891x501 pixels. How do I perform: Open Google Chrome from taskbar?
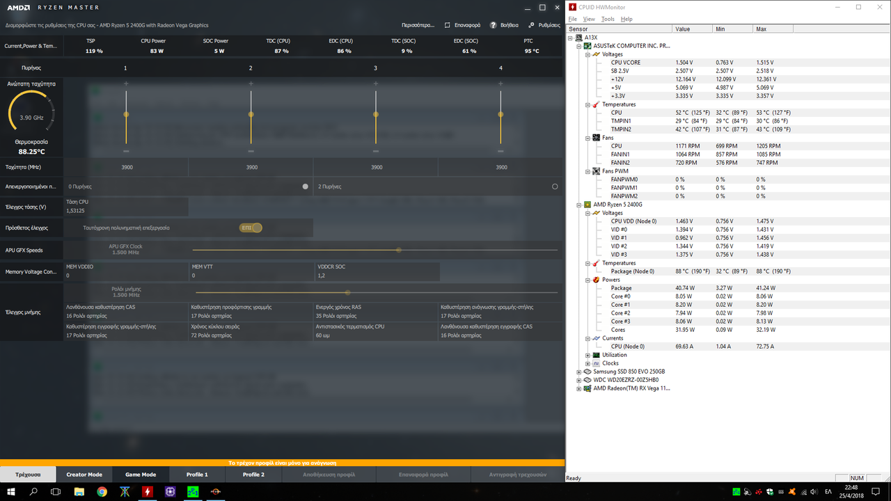point(102,491)
